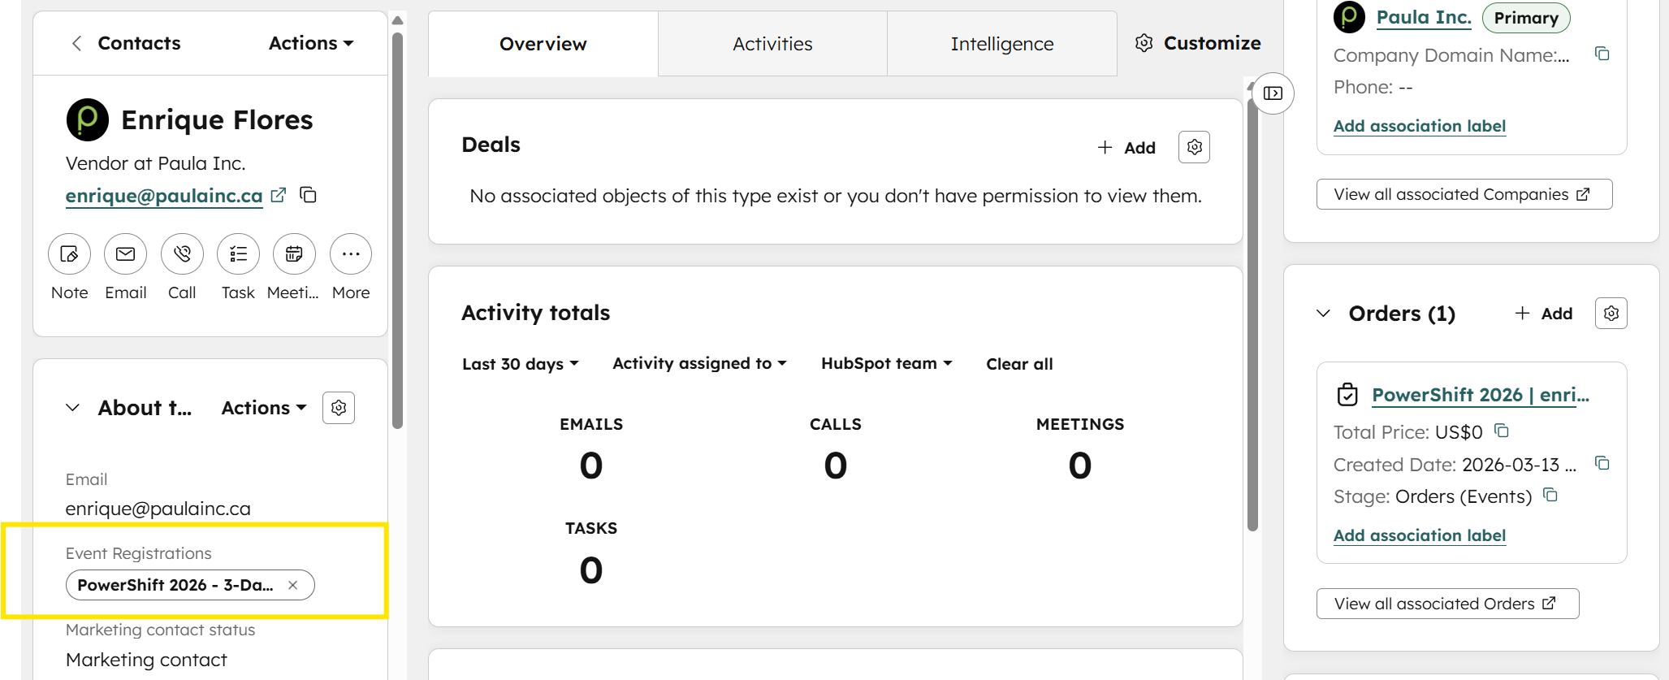Screen dimensions: 1669x680
Task: Add a new deal in Deals card
Action: [1126, 147]
